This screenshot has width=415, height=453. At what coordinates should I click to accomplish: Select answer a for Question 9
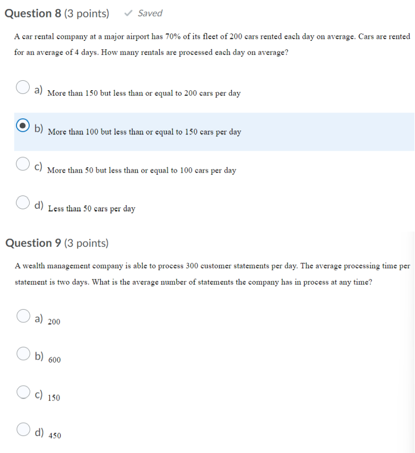[23, 316]
